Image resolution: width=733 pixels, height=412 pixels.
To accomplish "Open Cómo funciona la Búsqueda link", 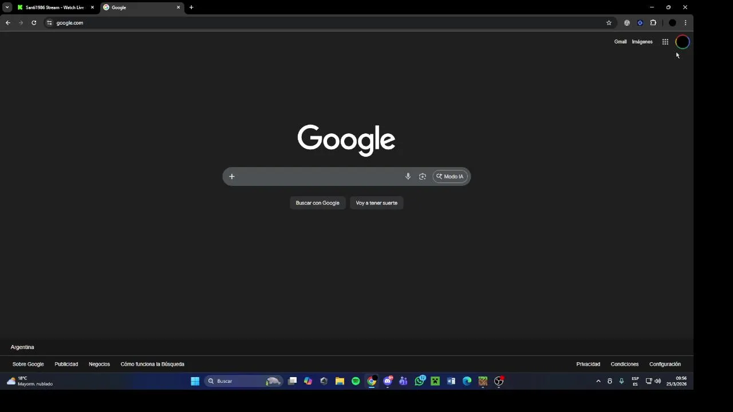I will tap(152, 364).
